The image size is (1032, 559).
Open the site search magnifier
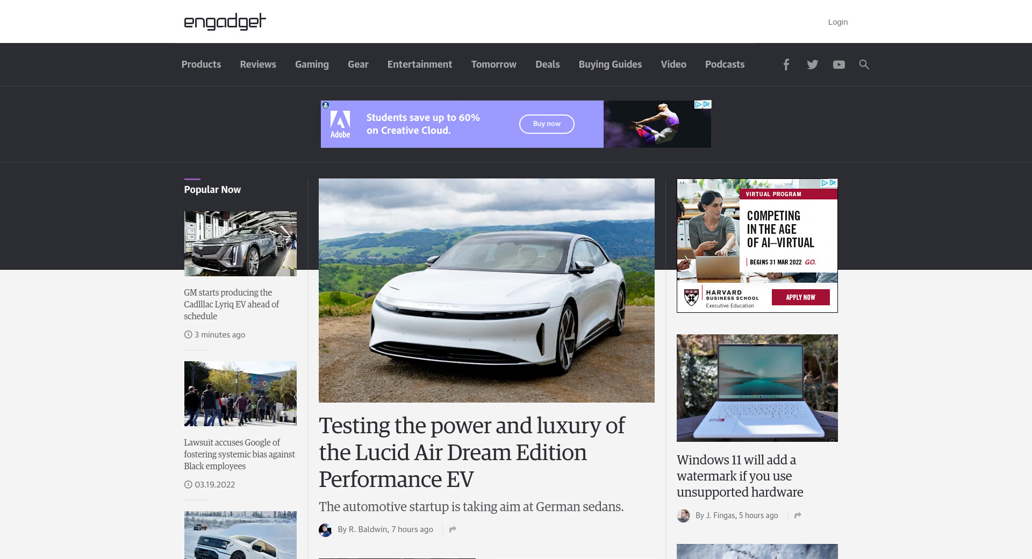[x=864, y=64]
